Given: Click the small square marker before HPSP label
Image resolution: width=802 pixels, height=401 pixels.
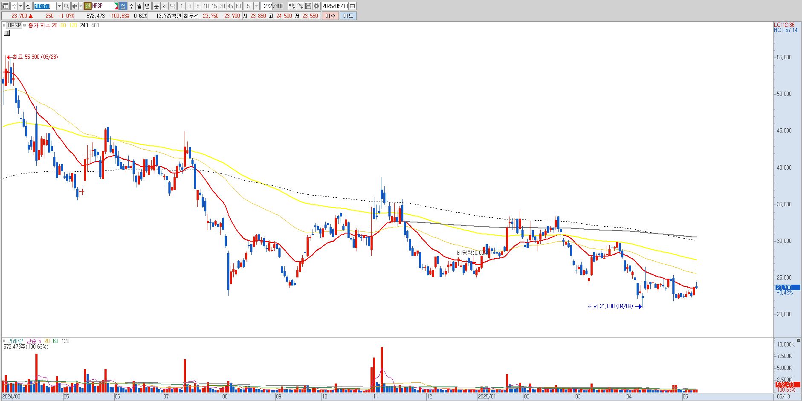Looking at the screenshot, I should pyautogui.click(x=4, y=25).
